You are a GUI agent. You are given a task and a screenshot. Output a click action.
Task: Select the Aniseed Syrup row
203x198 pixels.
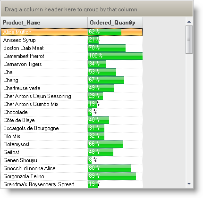(x=72, y=40)
